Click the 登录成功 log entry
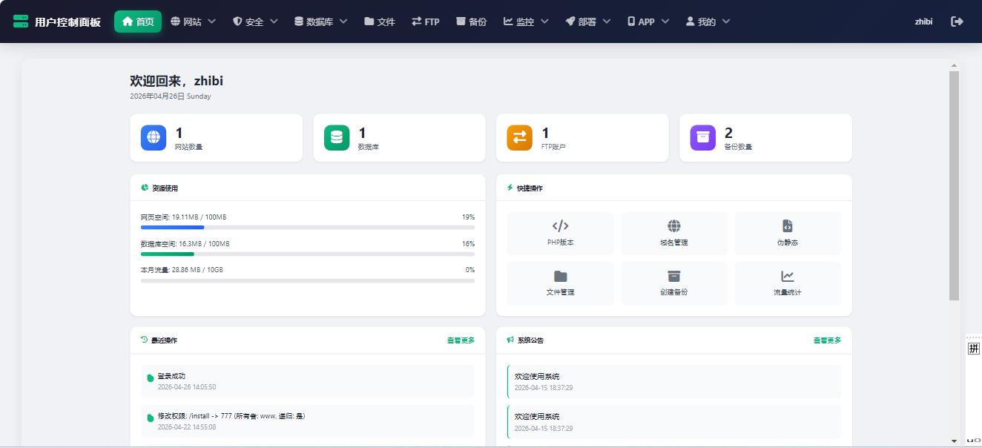This screenshot has width=982, height=448. click(x=308, y=381)
